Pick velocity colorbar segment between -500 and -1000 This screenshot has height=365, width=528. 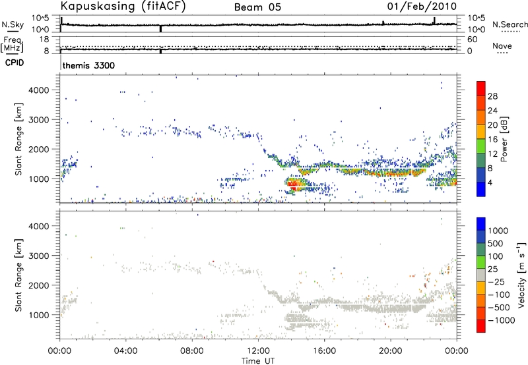tap(481, 313)
